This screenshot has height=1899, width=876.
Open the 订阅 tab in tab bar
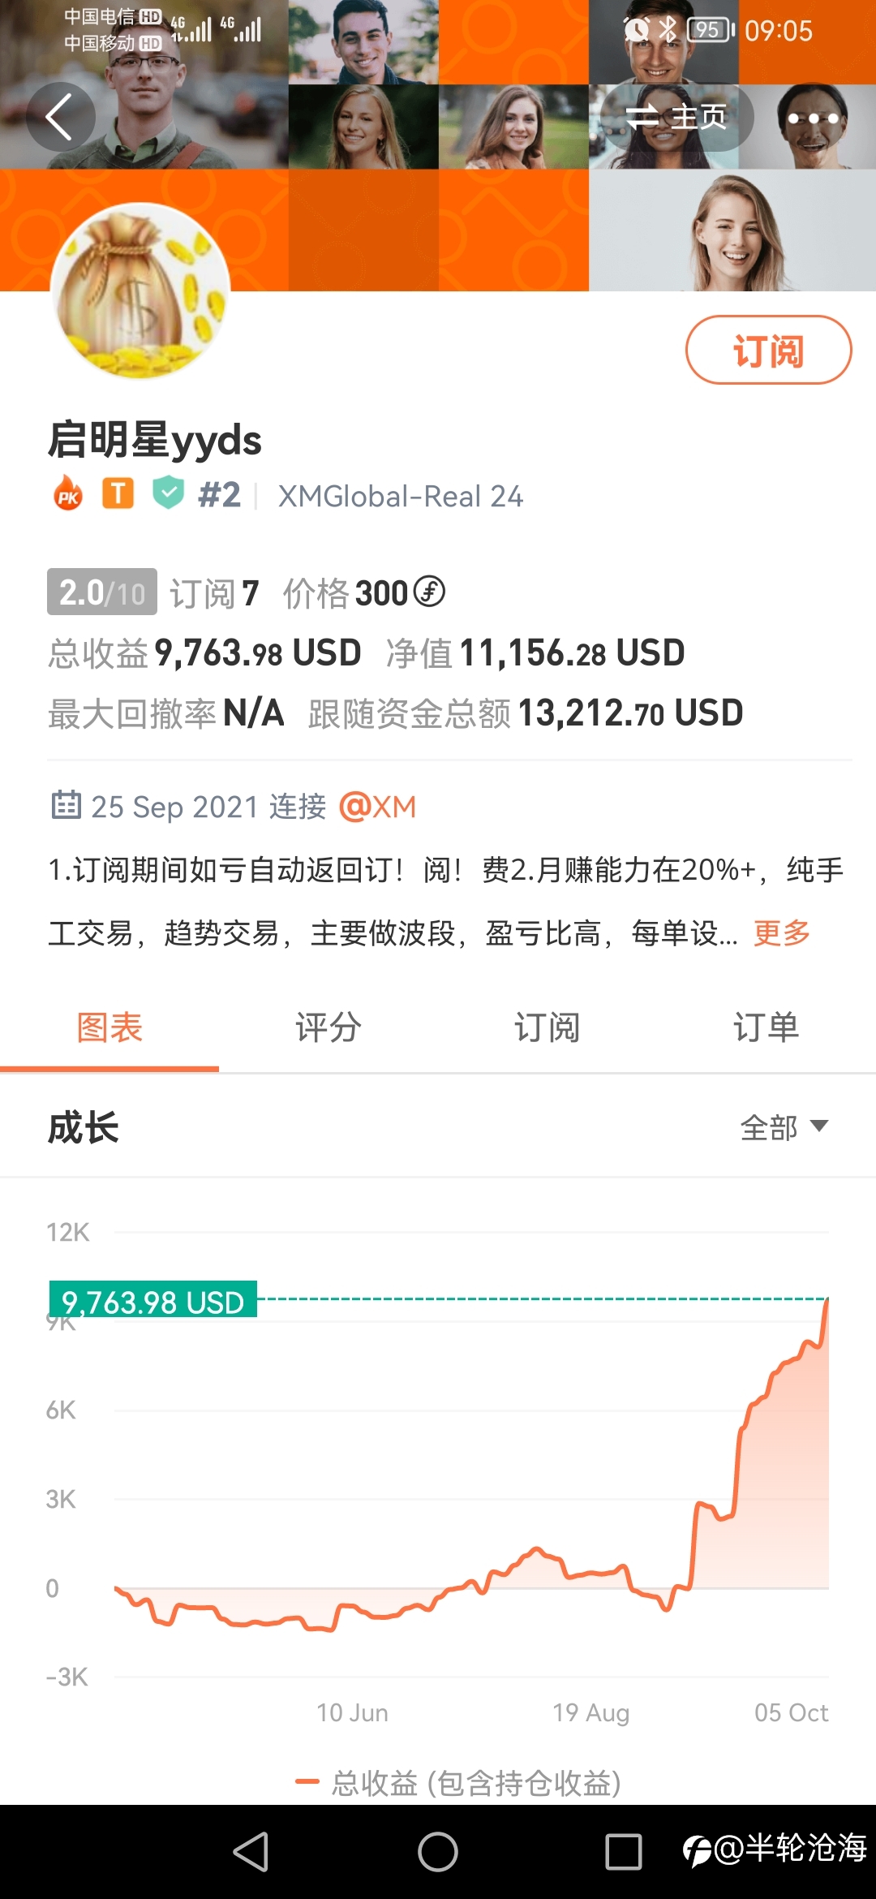click(x=547, y=1027)
